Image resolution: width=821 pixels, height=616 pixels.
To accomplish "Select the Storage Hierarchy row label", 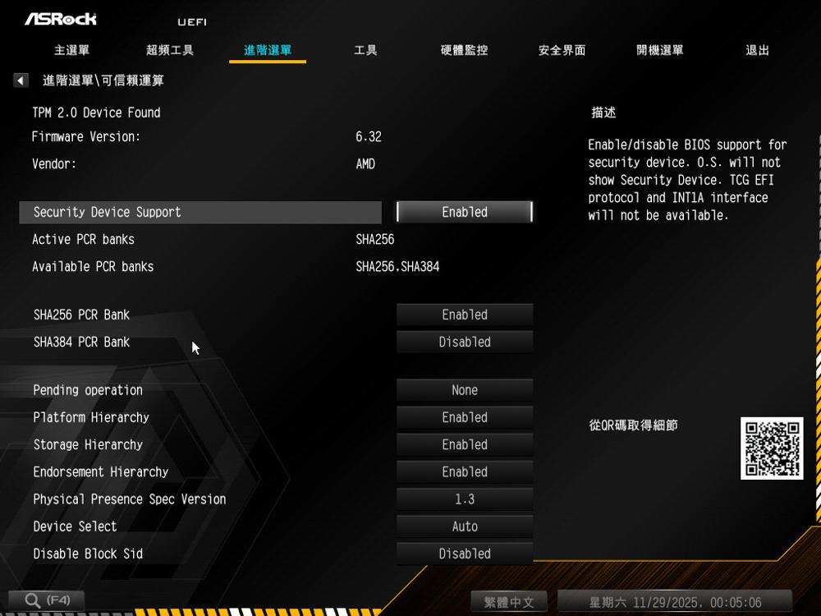I will tap(88, 444).
